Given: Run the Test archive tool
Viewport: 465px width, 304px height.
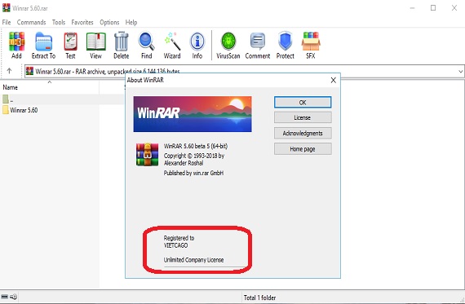Looking at the screenshot, I should [x=71, y=46].
